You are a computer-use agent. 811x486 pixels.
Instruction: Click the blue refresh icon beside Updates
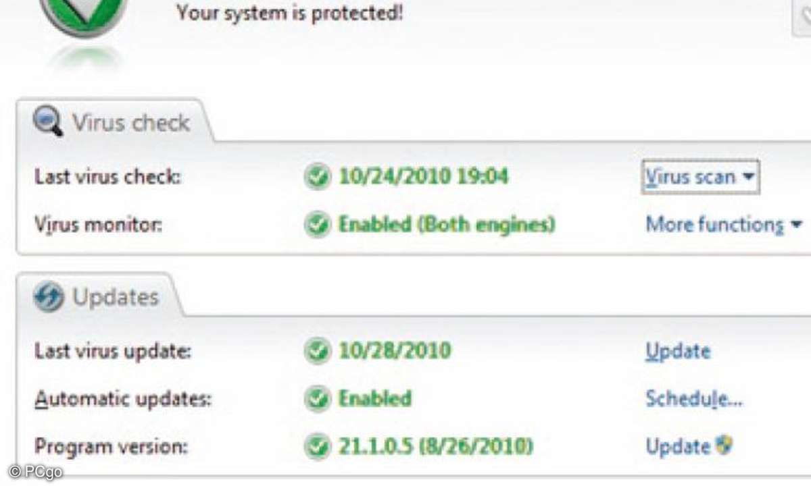48,297
